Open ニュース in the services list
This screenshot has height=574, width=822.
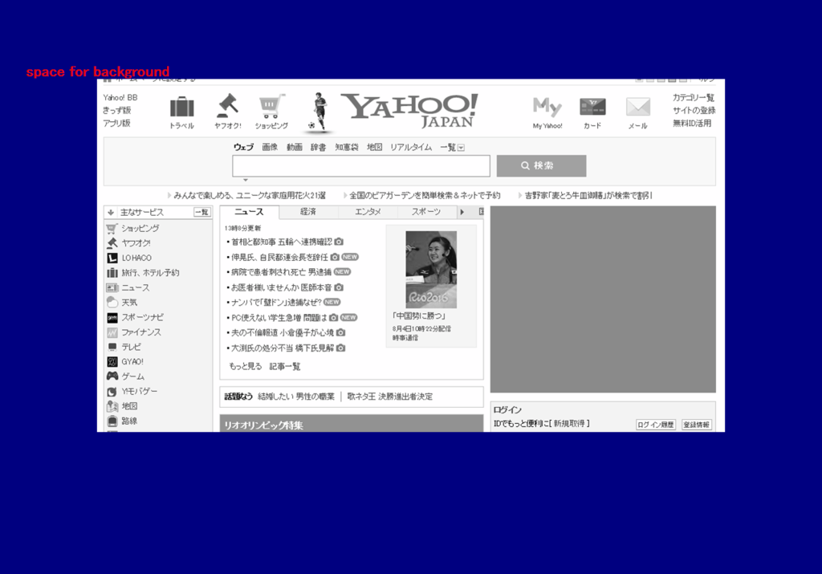click(x=135, y=287)
